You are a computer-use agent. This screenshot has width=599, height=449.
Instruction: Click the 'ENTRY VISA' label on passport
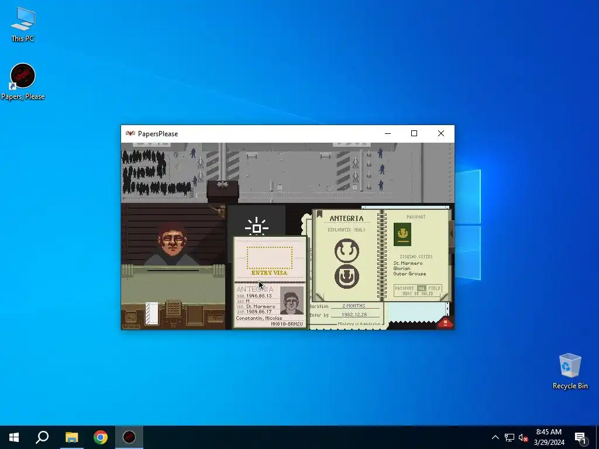[269, 272]
